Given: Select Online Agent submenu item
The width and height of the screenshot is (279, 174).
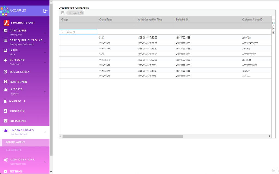Looking at the screenshot, I should coord(15,142).
